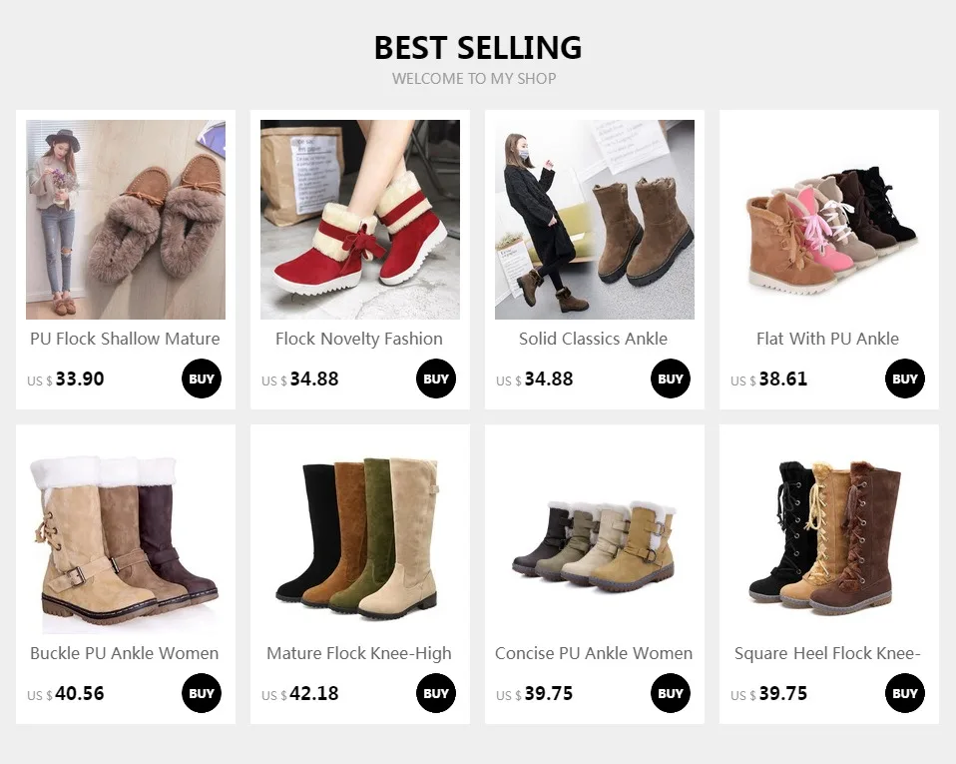
Task: Open the multicolor lace-up boots image
Action: coord(829,220)
